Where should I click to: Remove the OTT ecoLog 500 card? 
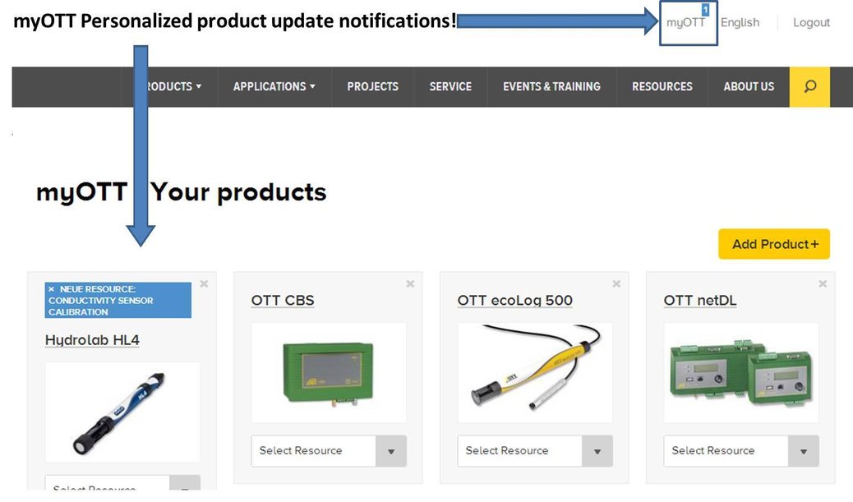(616, 283)
